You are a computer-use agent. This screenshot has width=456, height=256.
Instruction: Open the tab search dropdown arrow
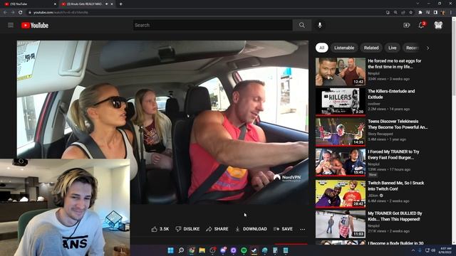418,4
